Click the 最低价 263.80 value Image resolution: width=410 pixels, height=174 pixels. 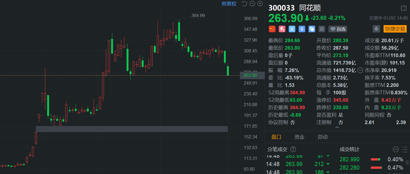(x=292, y=48)
